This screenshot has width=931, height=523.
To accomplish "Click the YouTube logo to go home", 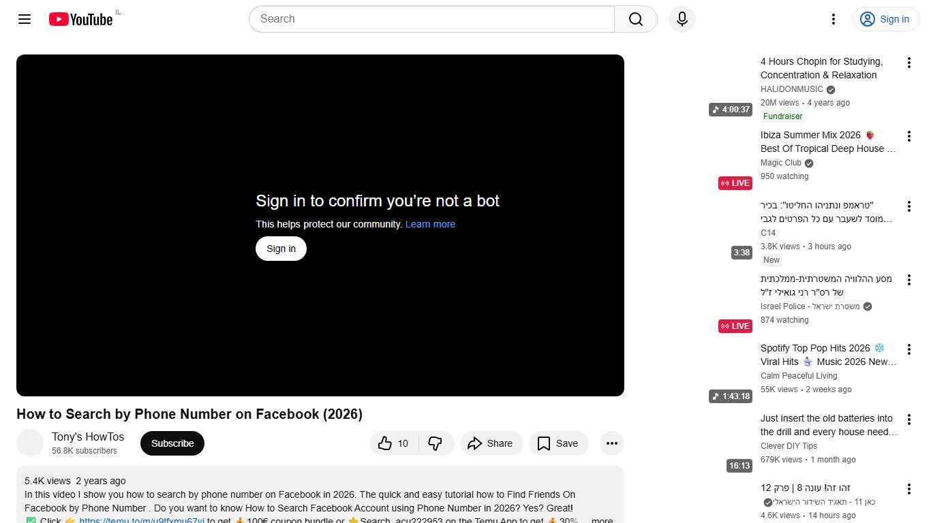I will click(x=80, y=19).
